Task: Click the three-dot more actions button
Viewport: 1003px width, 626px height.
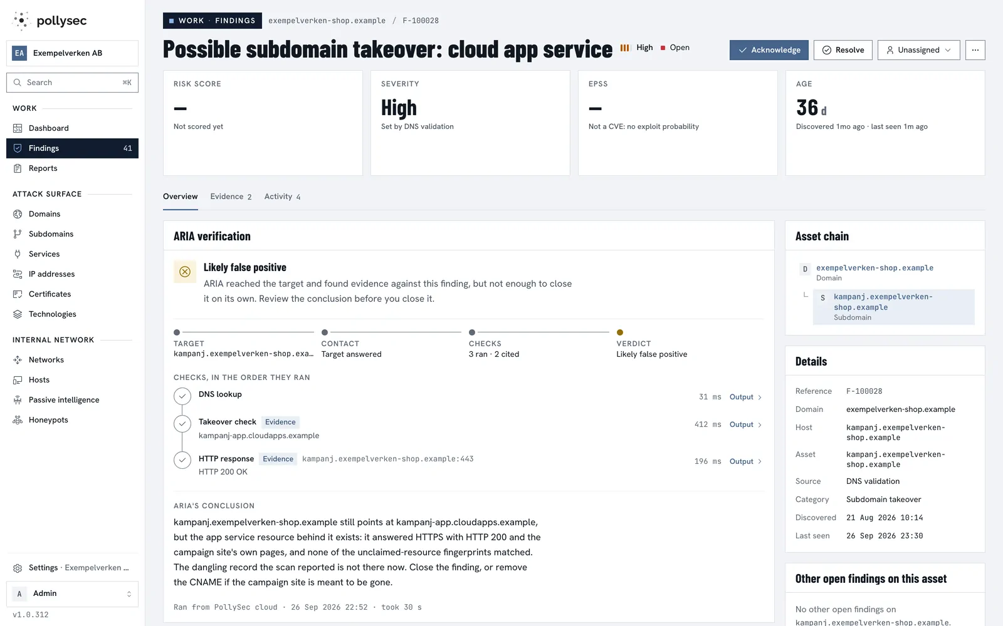Action: (x=975, y=50)
